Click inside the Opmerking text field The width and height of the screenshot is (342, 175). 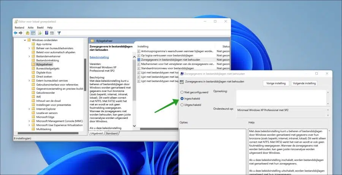(x=281, y=98)
